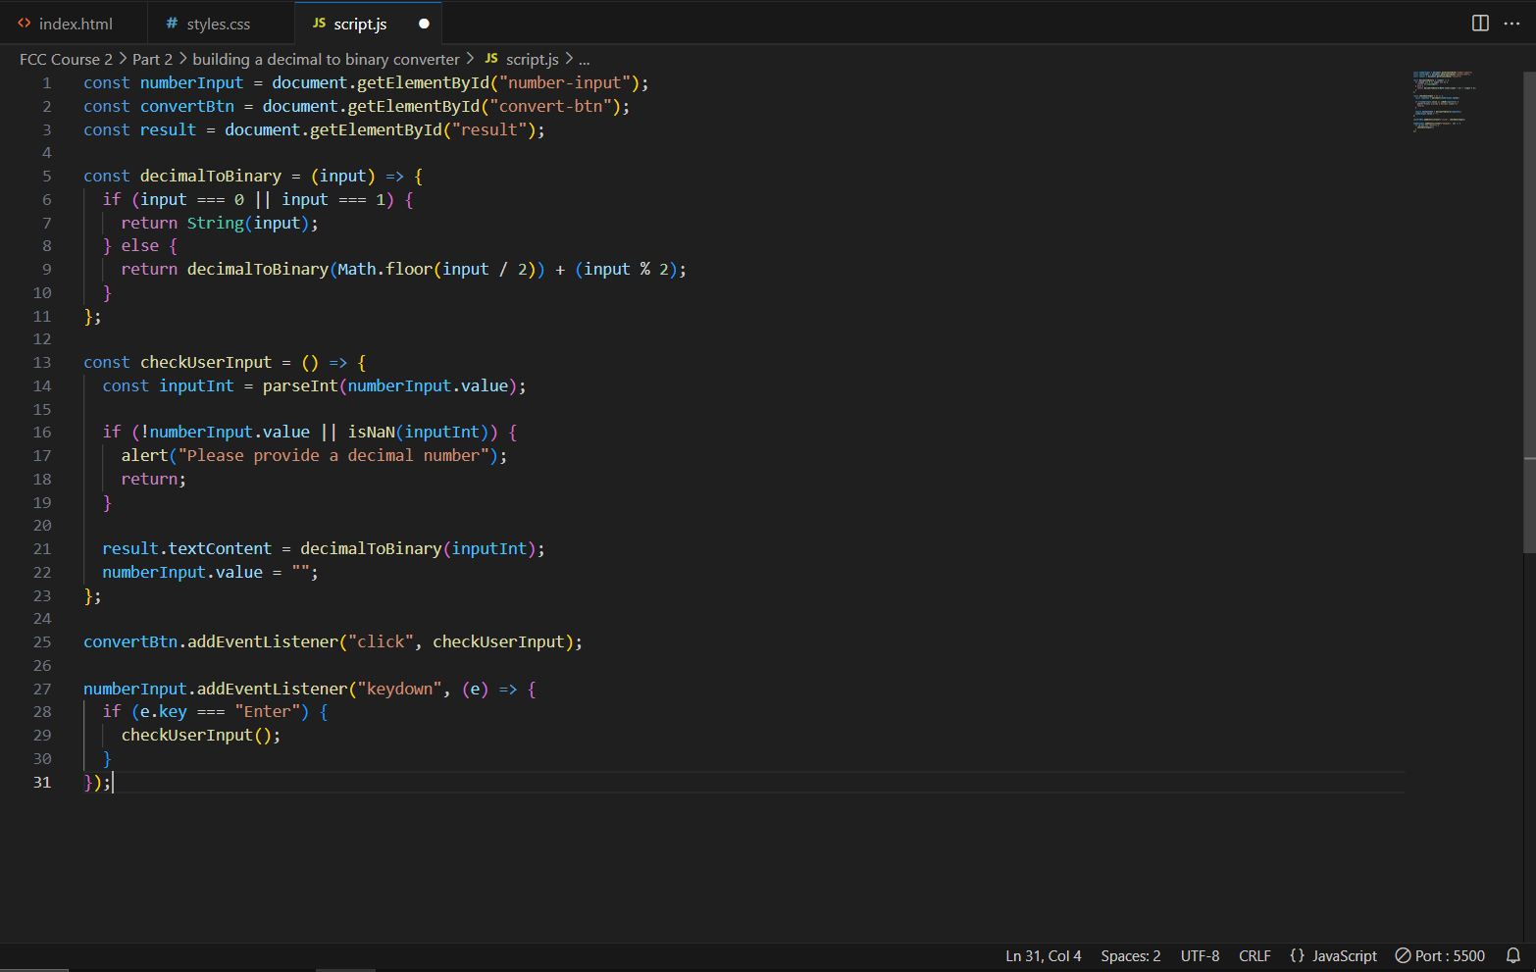The height and width of the screenshot is (972, 1536).
Task: Expand FCC Course 2 breadcrumb folder
Action: [x=66, y=59]
